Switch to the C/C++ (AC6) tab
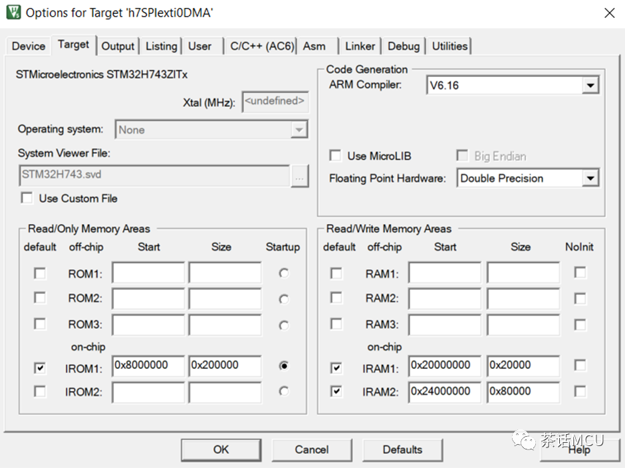 [x=262, y=47]
